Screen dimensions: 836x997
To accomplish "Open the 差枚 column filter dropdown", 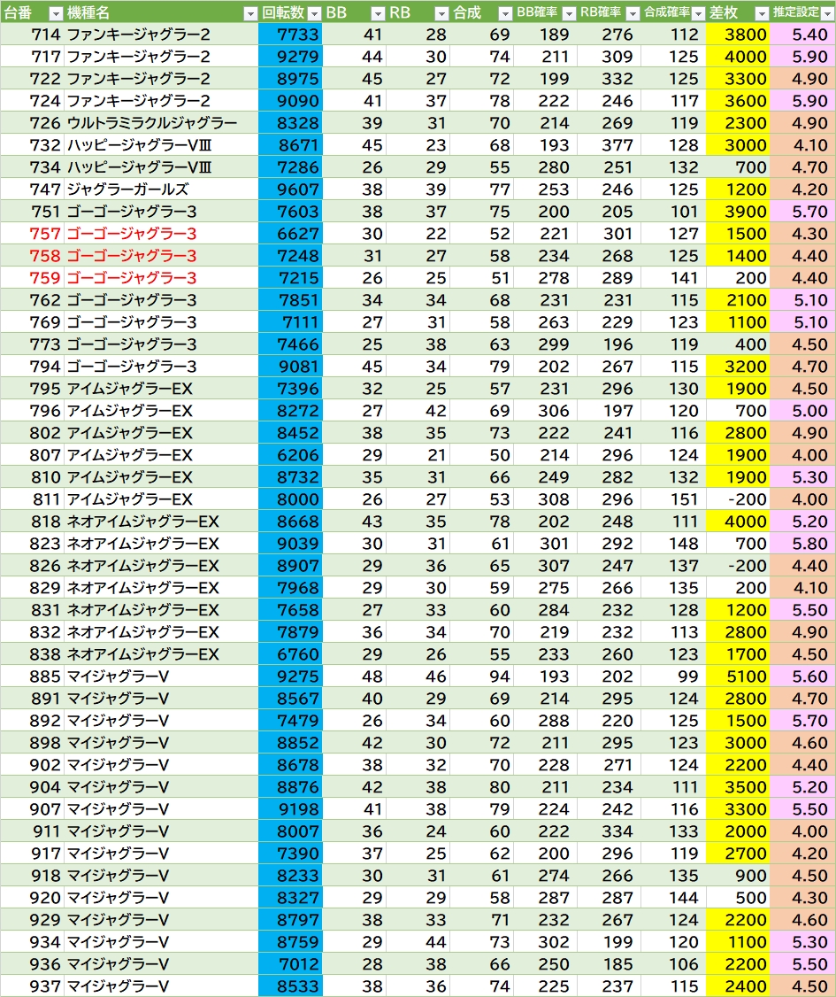I will 761,13.
